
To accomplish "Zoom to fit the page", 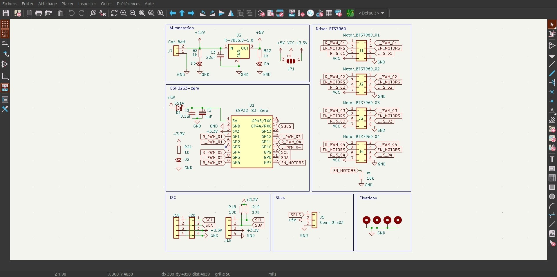I will [x=142, y=13].
